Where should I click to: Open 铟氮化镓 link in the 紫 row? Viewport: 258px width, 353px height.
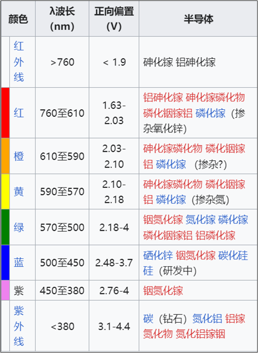163,290
